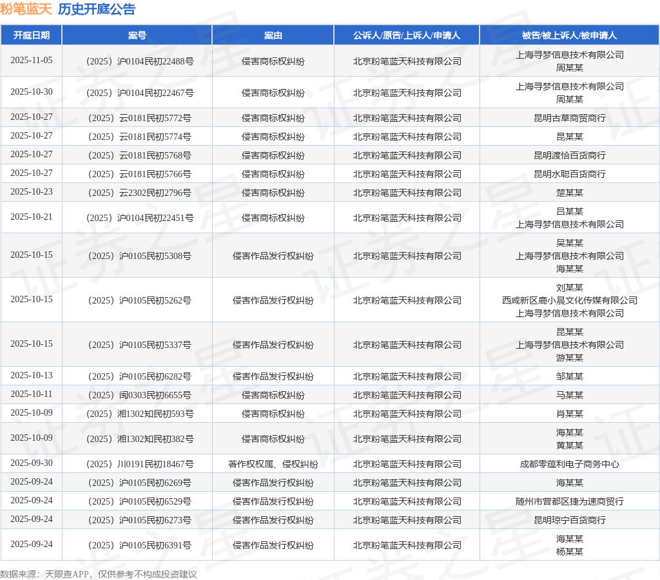Screen dimensions: 660x580
Task: Click defendant 刘某某
Action: click(570, 288)
